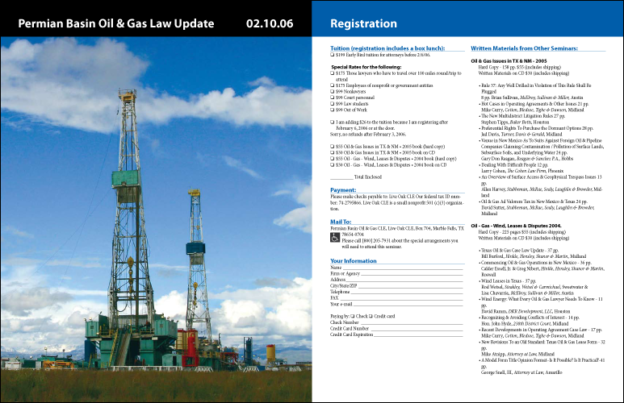Click the Payment section heading
Viewport: 624px width, 403px height.
click(343, 191)
